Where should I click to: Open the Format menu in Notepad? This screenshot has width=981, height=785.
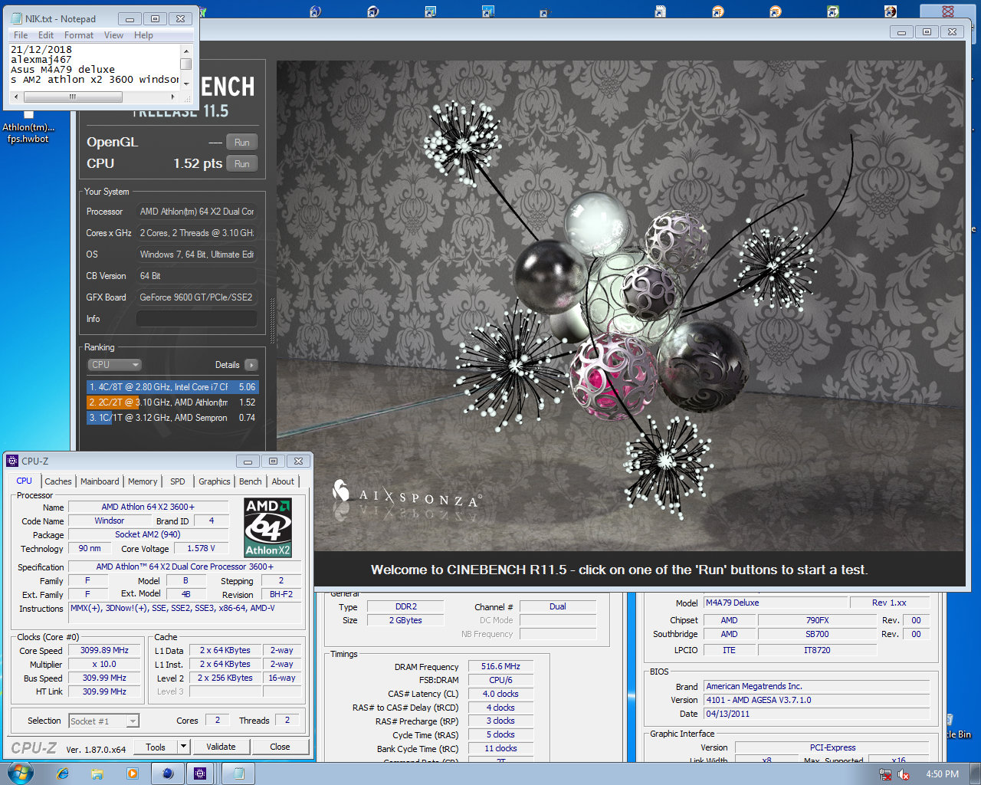pyautogui.click(x=79, y=35)
